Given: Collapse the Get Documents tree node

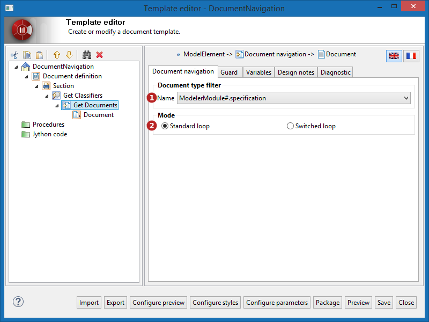Looking at the screenshot, I should (56, 105).
